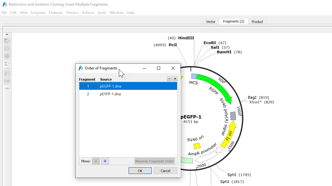Minimize the Order of Fragments dialog
The width and height of the screenshot is (332, 186).
[x=144, y=68]
